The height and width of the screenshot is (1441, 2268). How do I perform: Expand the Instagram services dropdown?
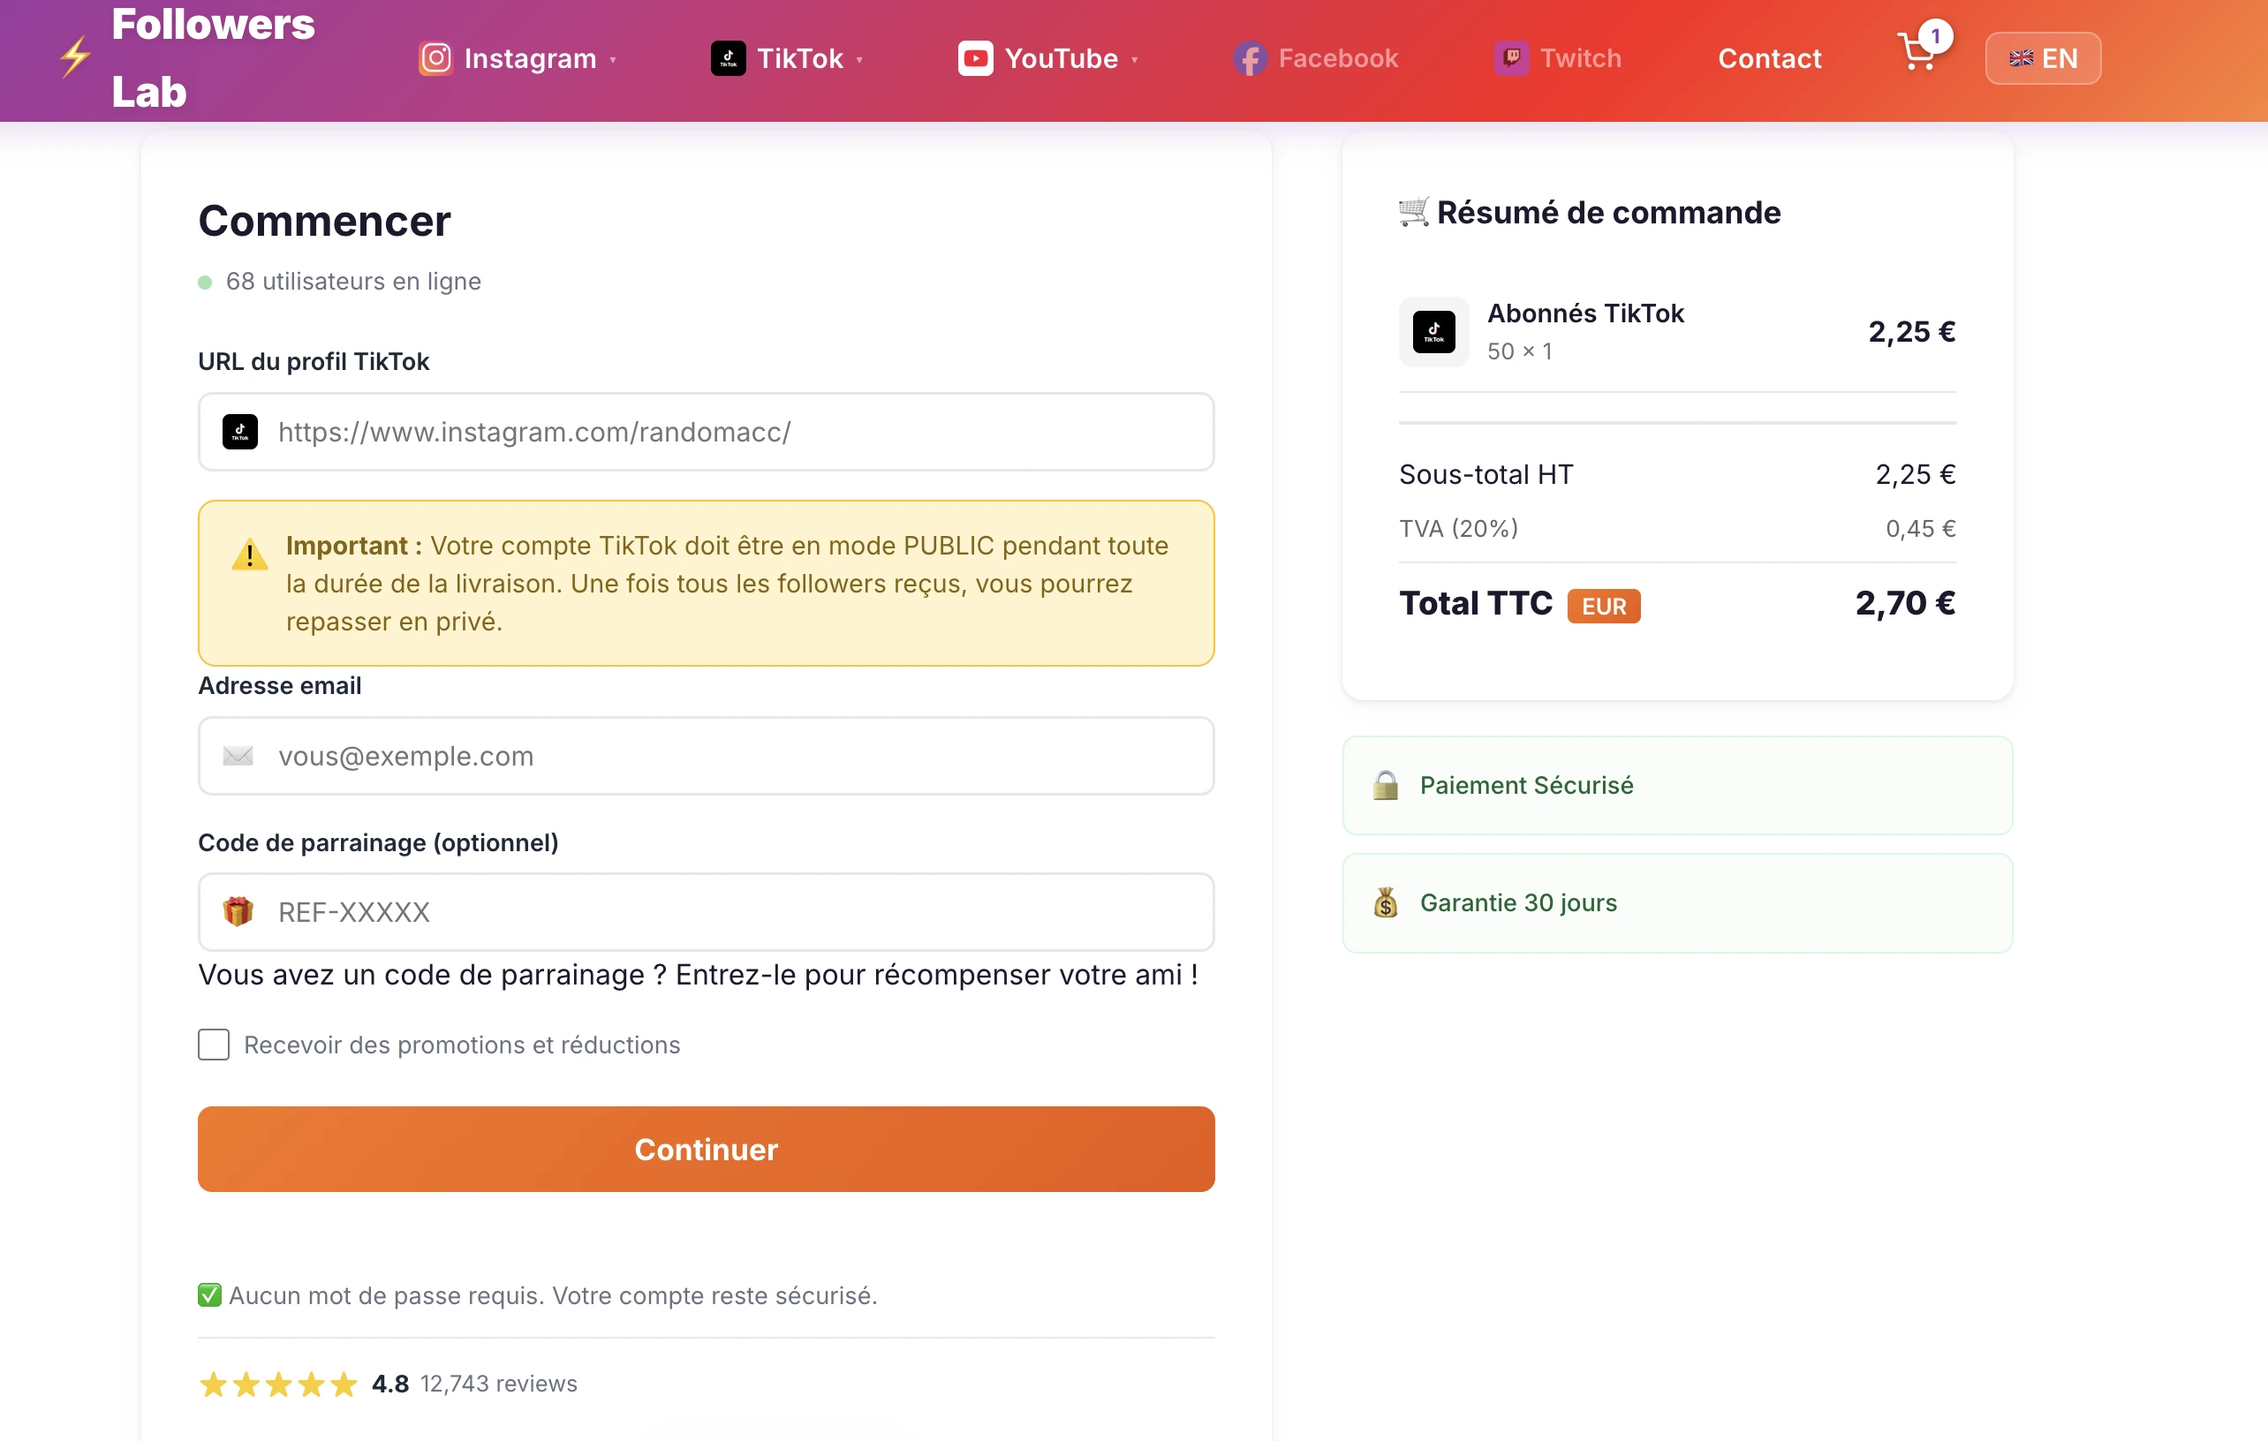coord(613,59)
